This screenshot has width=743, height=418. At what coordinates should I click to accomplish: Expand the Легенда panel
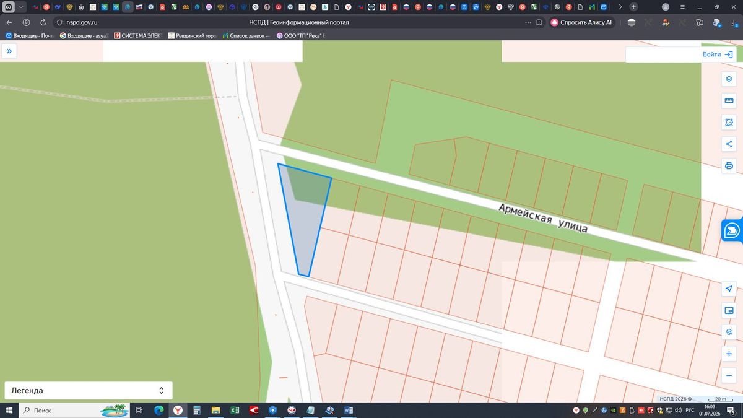89,391
